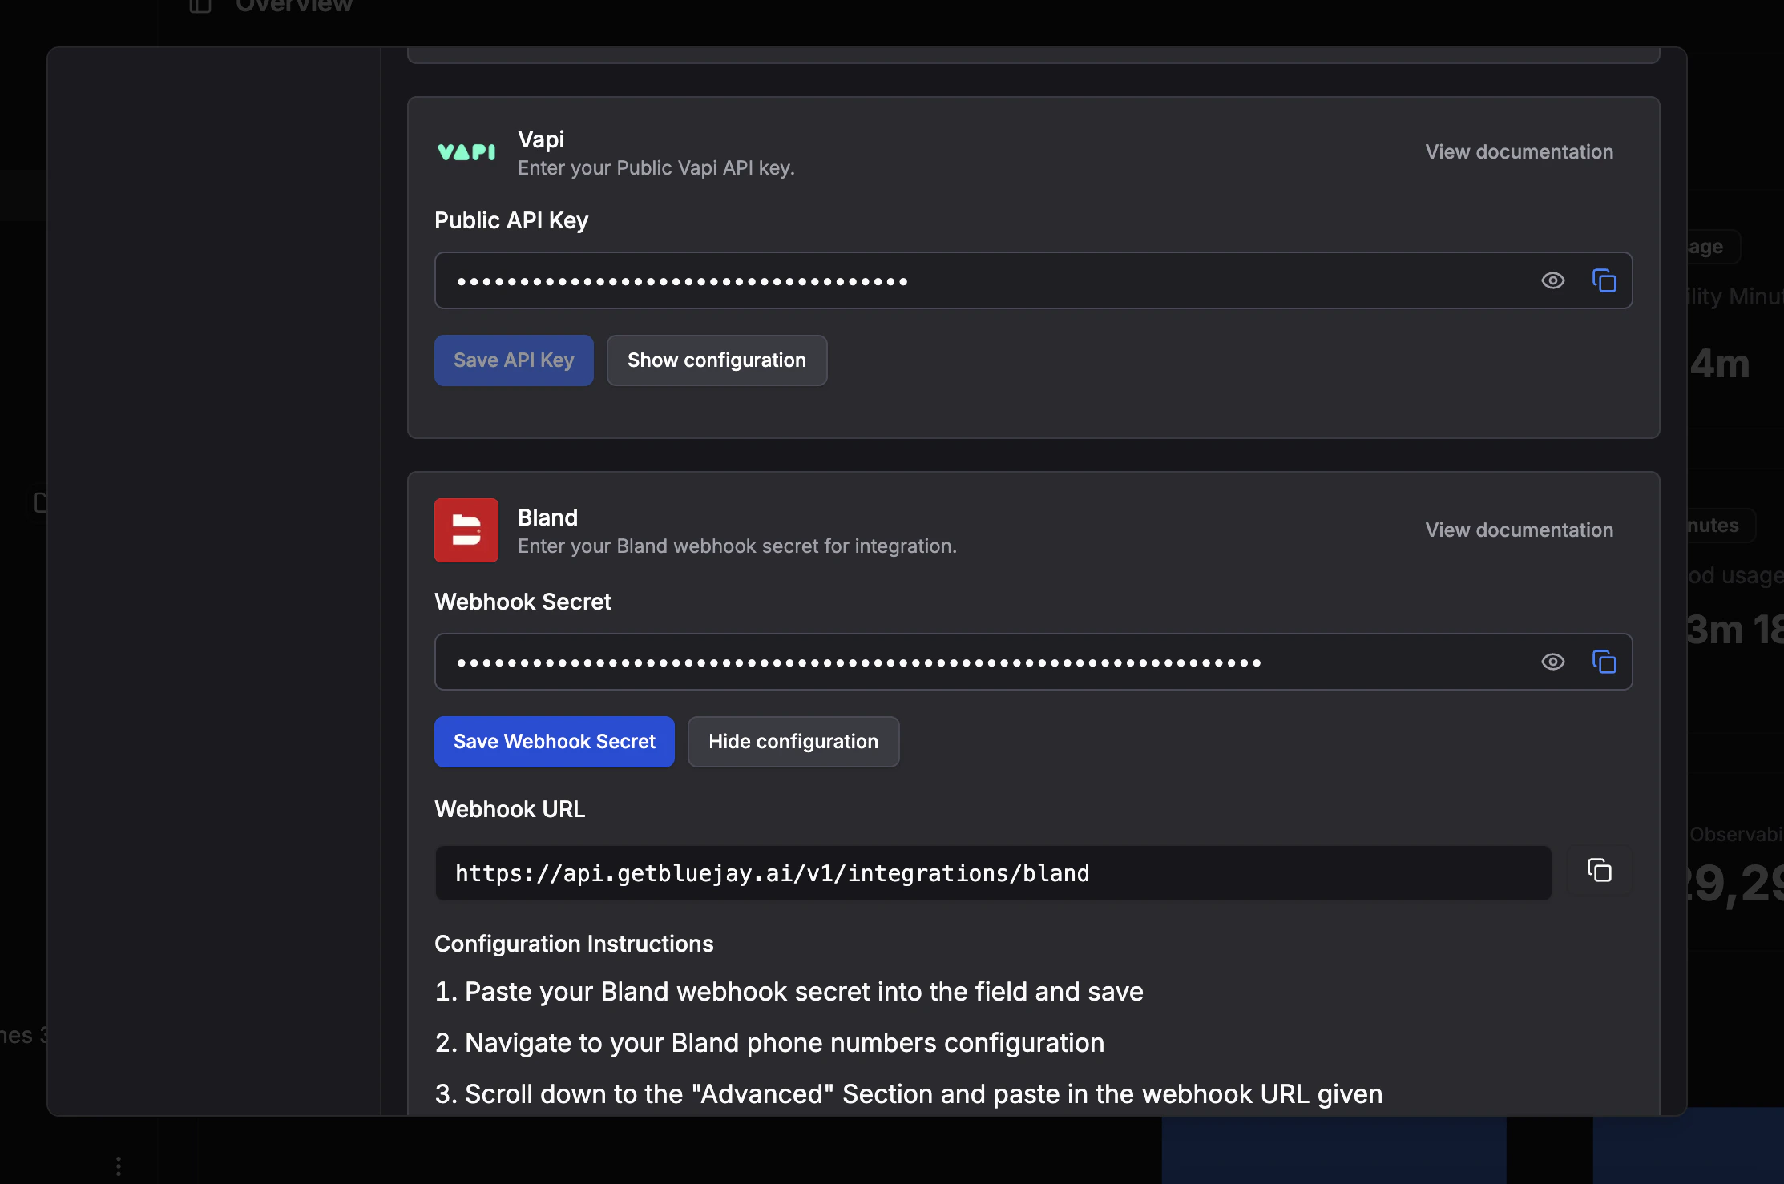Expand the Vapi integration details

(x=716, y=360)
